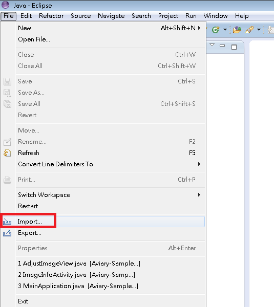Screen dimensions: 274x307
Task: Open the File menu
Action: [x=8, y=16]
